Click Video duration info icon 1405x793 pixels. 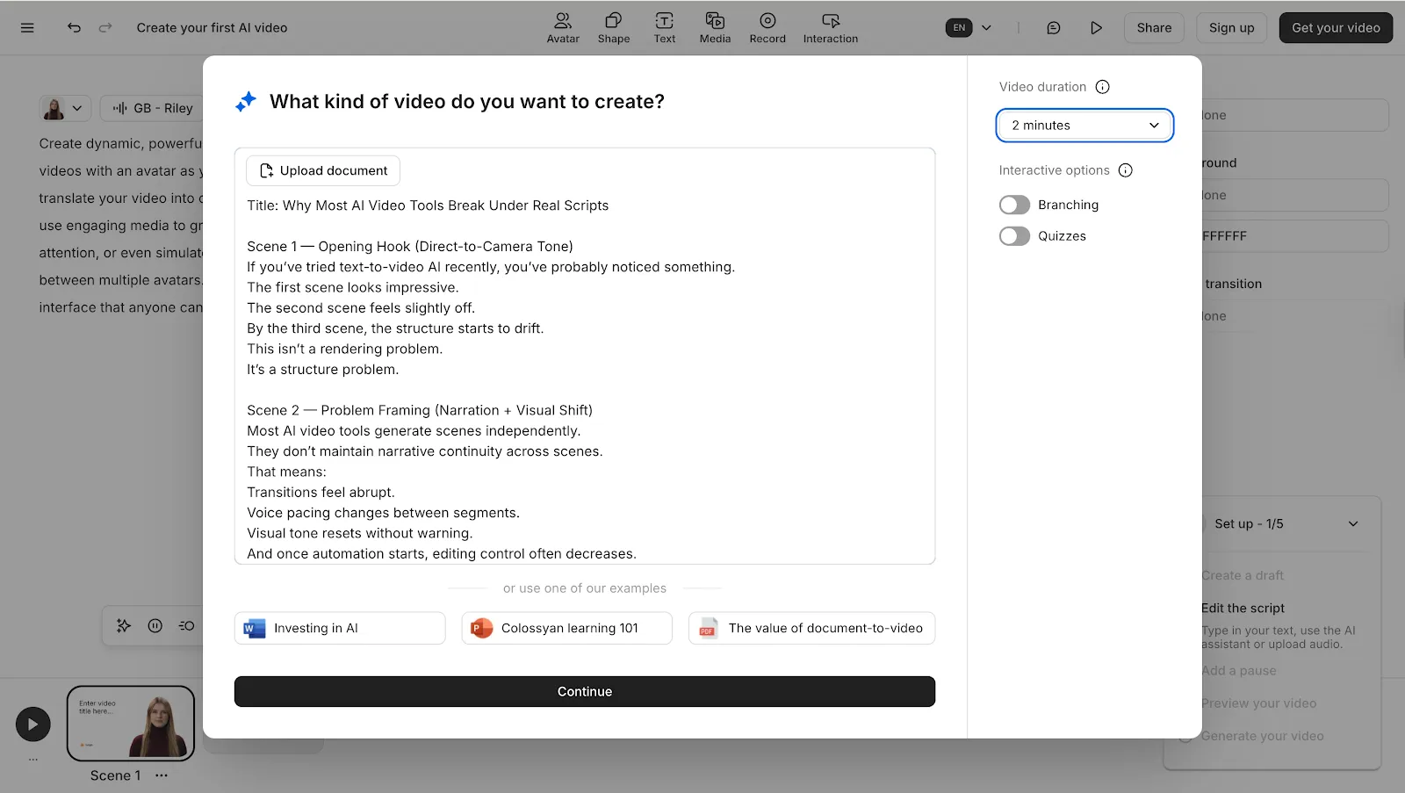point(1103,87)
